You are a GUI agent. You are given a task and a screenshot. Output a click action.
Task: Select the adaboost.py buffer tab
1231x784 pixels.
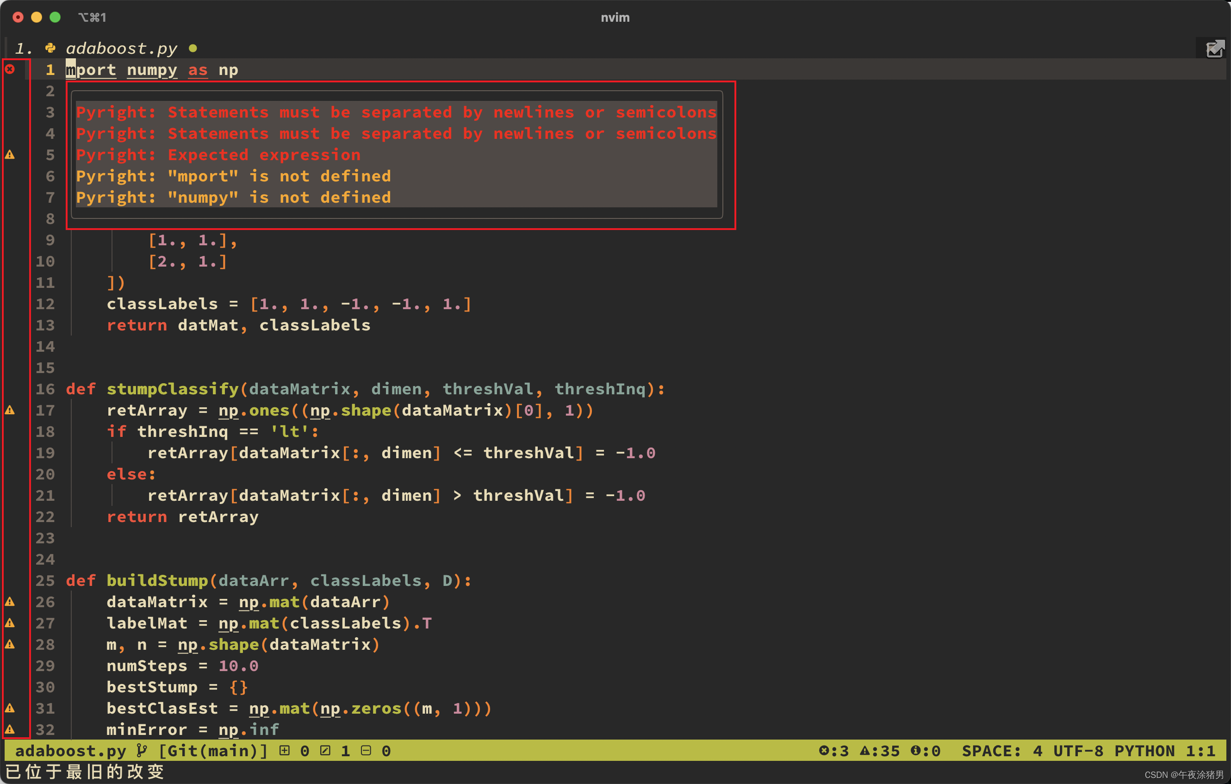point(121,48)
